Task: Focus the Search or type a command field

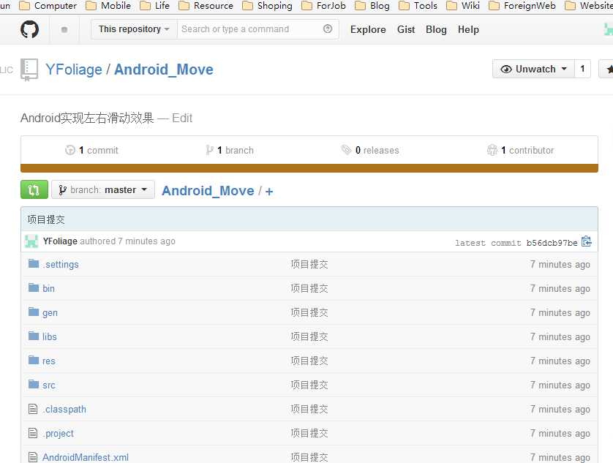Action: 250,29
